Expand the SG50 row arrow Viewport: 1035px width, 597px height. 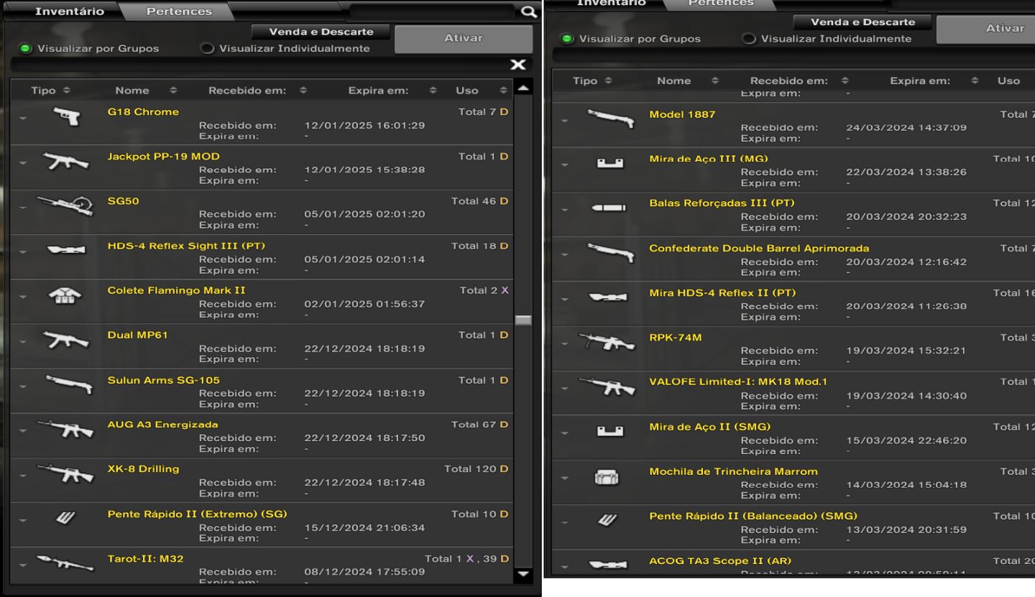23,207
